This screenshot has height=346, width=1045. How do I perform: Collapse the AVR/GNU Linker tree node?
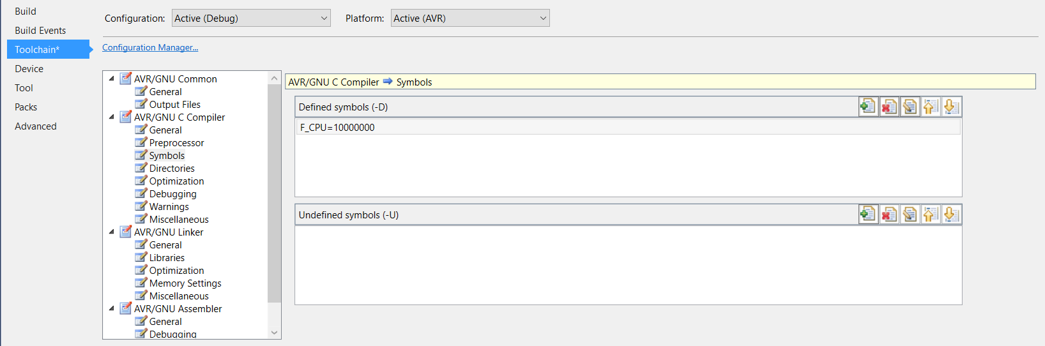pyautogui.click(x=112, y=232)
